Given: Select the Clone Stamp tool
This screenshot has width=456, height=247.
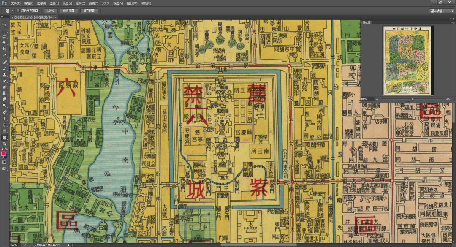Looking at the screenshot, I should pos(5,75).
